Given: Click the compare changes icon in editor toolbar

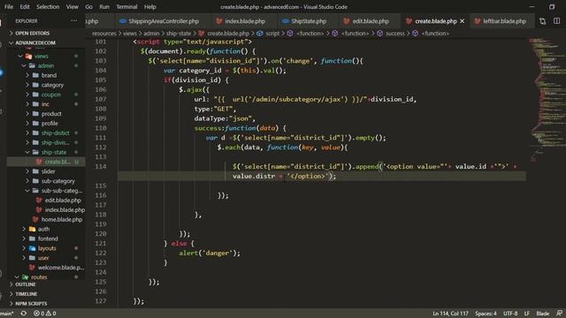Looking at the screenshot, I should point(542,21).
